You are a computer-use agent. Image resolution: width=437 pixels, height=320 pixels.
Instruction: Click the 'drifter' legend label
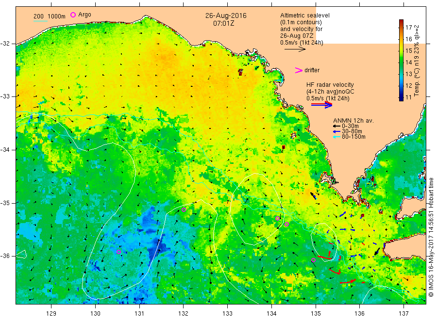(x=312, y=70)
